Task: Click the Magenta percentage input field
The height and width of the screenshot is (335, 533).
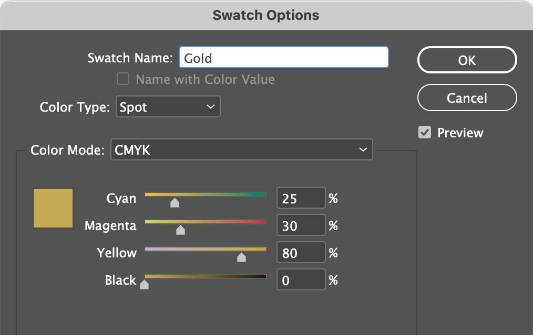Action: click(x=301, y=226)
